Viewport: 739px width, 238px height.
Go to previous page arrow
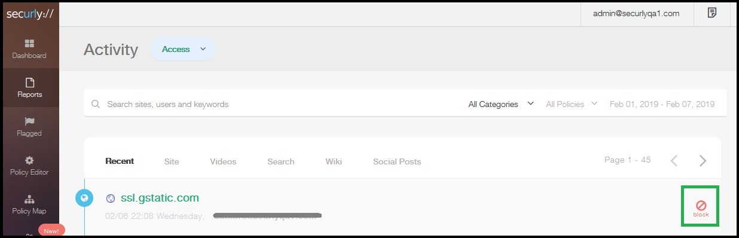click(x=674, y=160)
